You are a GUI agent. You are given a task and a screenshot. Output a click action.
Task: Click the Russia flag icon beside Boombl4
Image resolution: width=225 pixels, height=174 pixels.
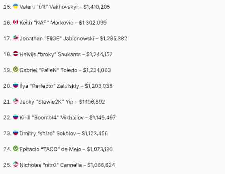pos(15,117)
